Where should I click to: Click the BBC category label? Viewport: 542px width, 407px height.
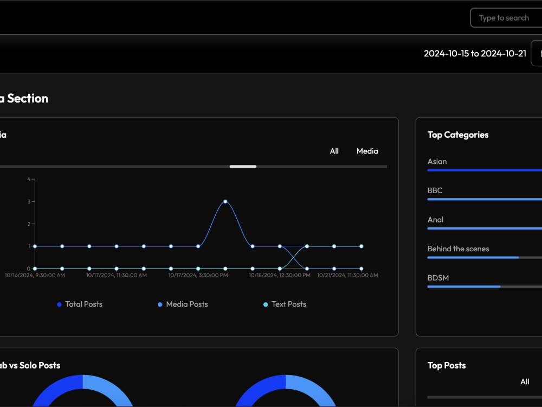click(x=435, y=190)
